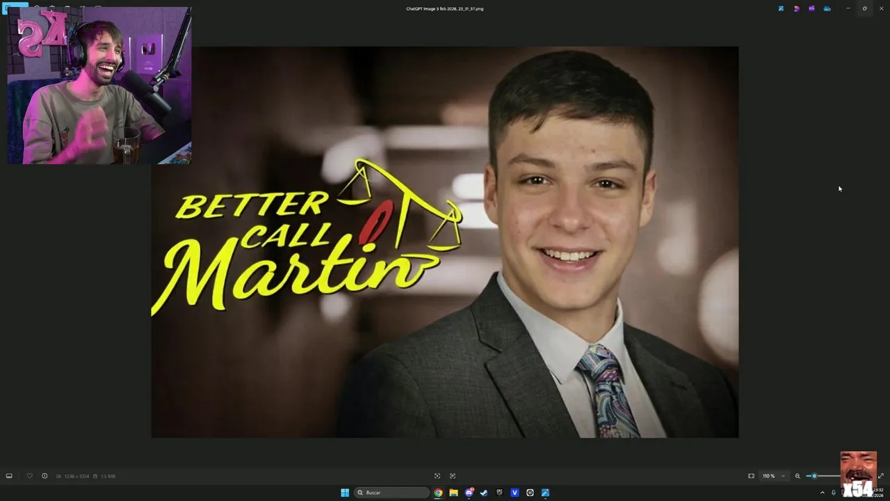Open Microsoft Designer icon in title bar

click(796, 8)
